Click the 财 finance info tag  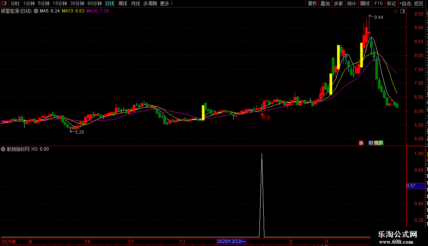(371, 143)
